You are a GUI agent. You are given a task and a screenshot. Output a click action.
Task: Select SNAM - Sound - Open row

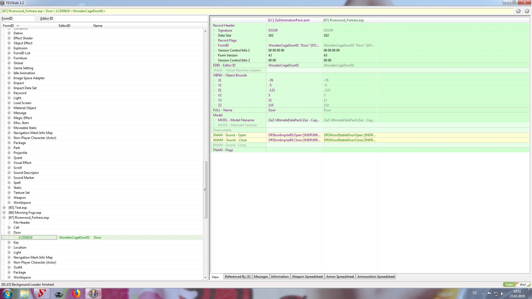(370, 135)
